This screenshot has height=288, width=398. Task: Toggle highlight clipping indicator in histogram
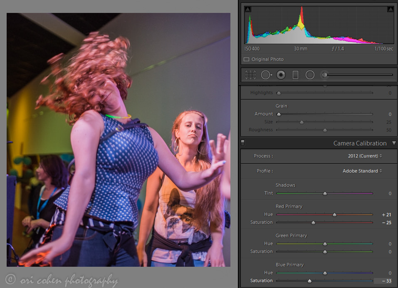point(391,9)
